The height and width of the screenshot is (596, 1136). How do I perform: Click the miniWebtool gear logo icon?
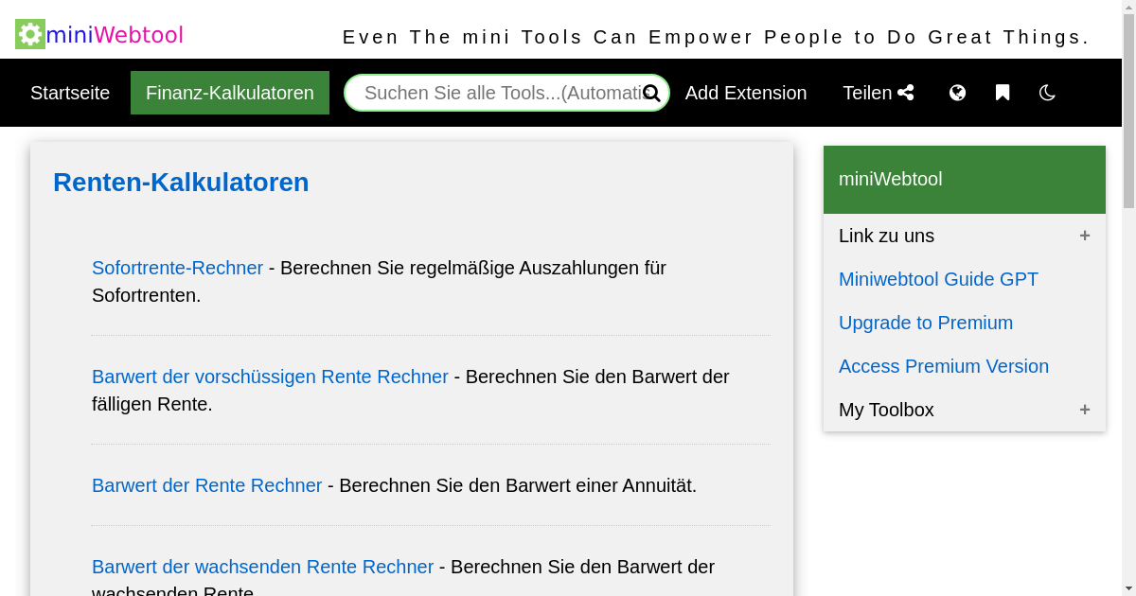[x=28, y=34]
